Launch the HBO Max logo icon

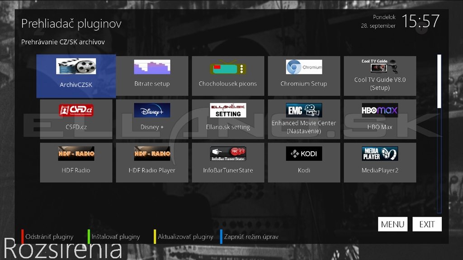coord(380,110)
